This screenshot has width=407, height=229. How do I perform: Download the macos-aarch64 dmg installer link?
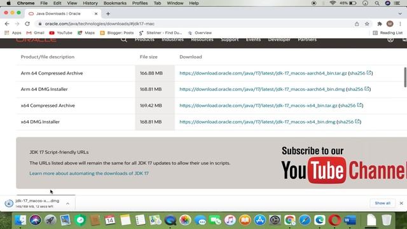point(262,89)
